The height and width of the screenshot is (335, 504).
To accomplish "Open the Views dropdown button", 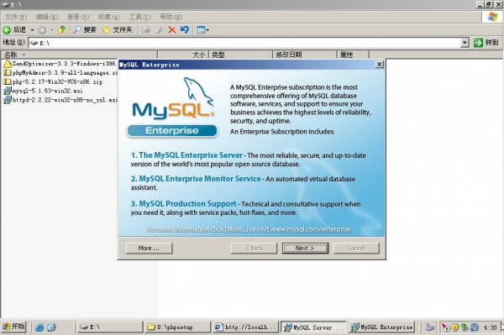I will point(202,30).
